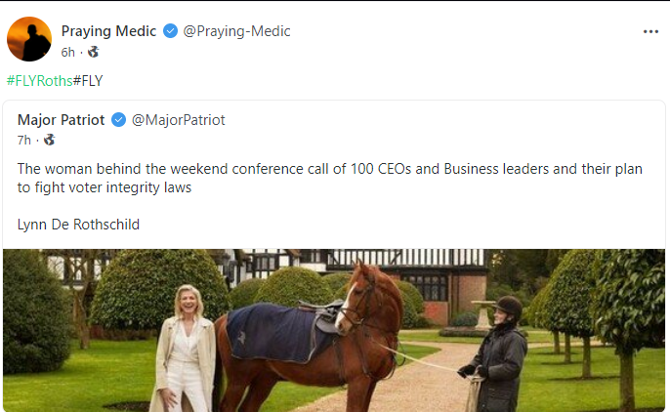Open the Major Patriot display name link
The width and height of the screenshot is (670, 412).
coord(63,120)
